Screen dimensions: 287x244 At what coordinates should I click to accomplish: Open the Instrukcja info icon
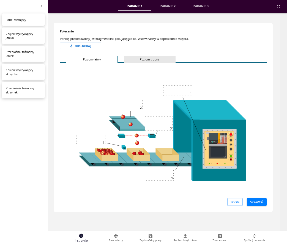81,236
